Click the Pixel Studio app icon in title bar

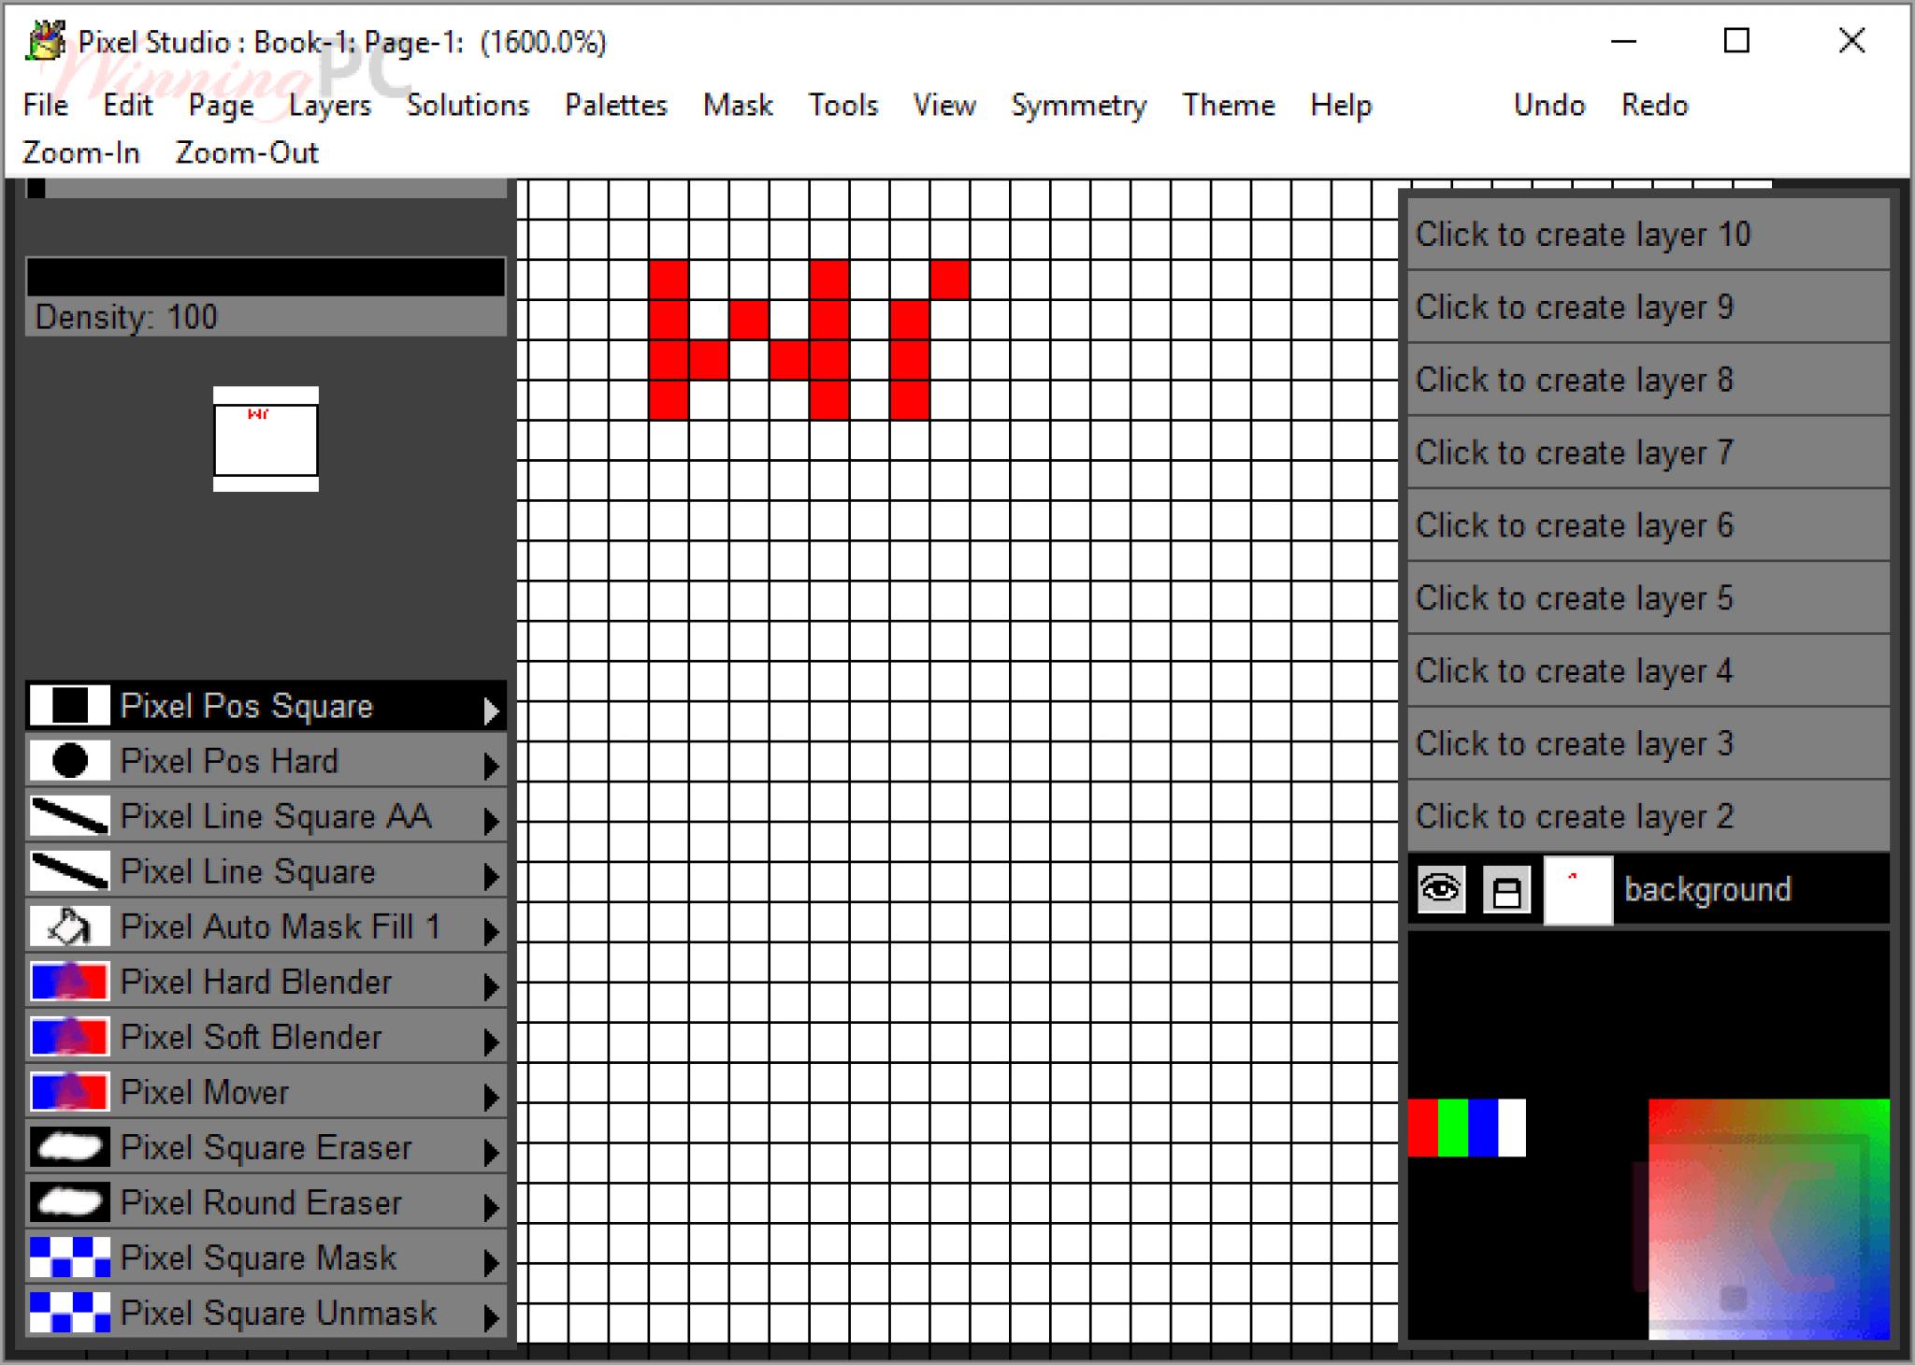tap(45, 41)
